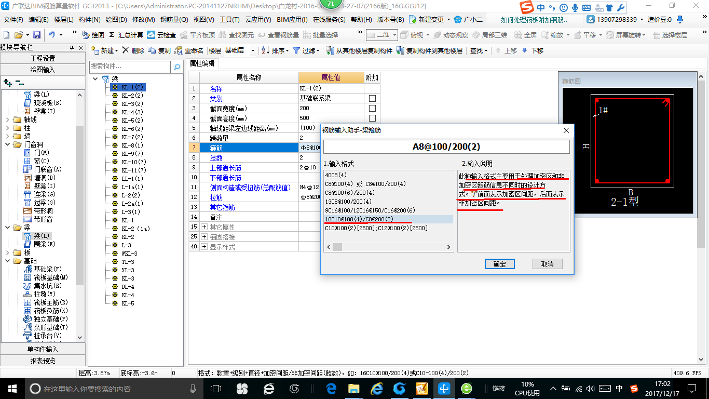Image resolution: width=709 pixels, height=399 pixels.
Task: Click 选择楼层 select floor tool
Action: coord(671,35)
